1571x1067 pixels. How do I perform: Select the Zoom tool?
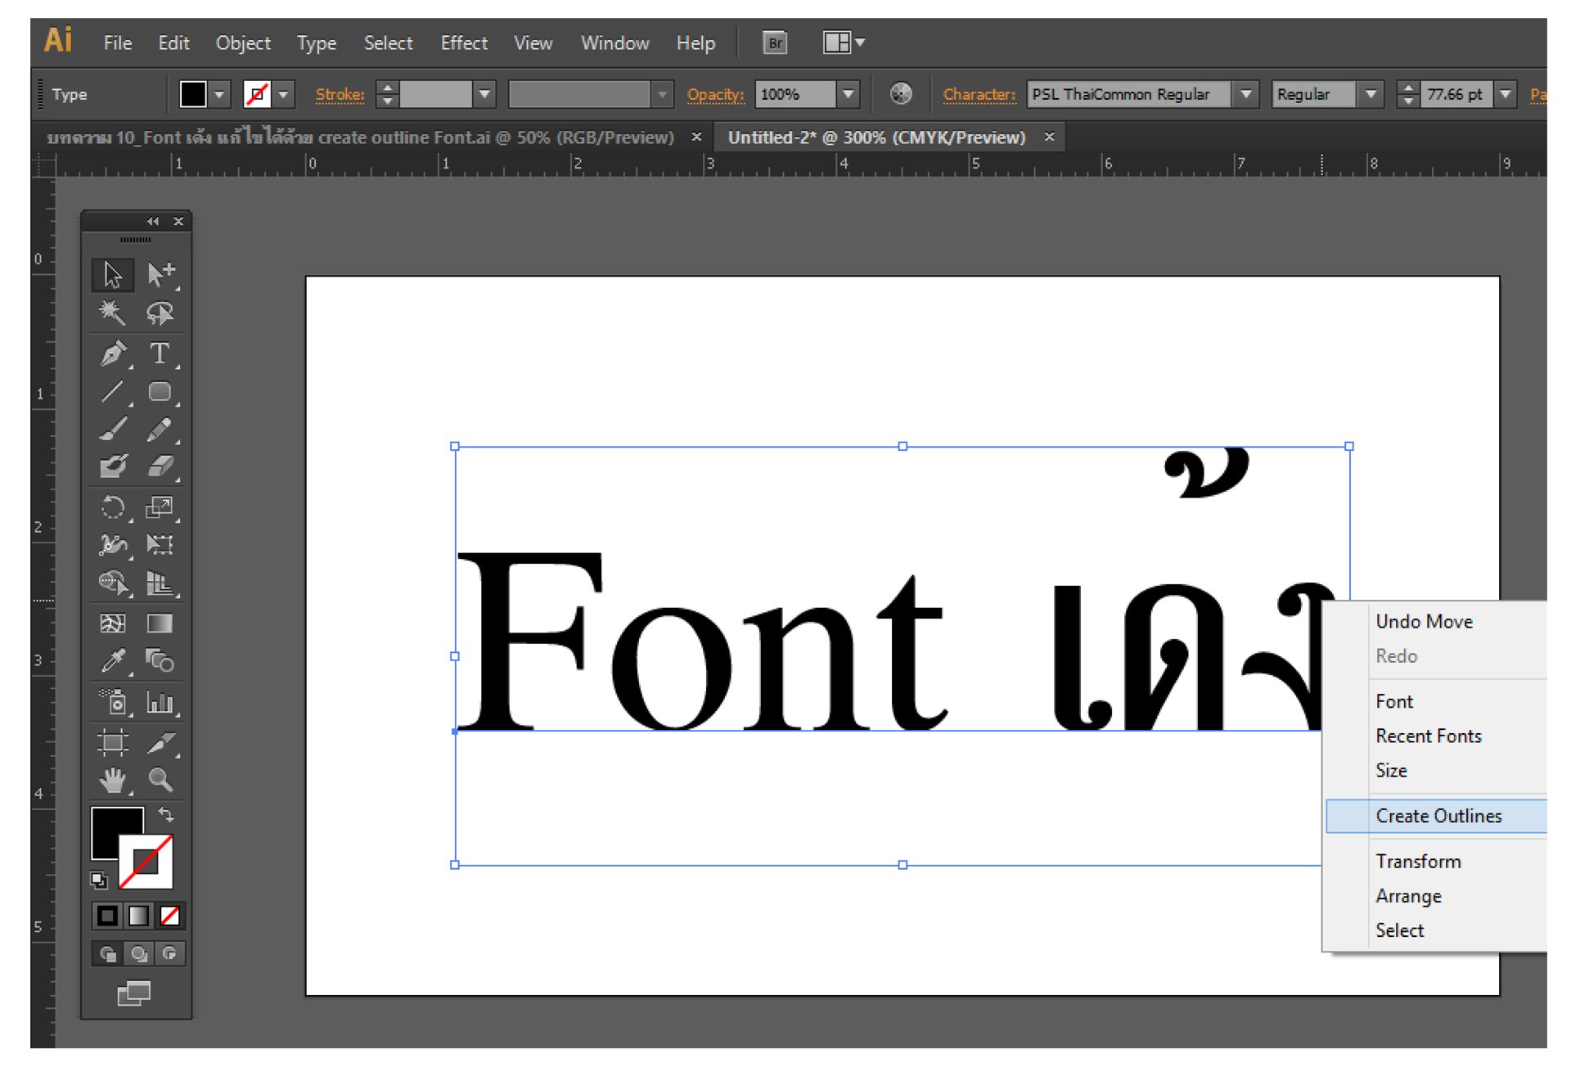coord(160,780)
